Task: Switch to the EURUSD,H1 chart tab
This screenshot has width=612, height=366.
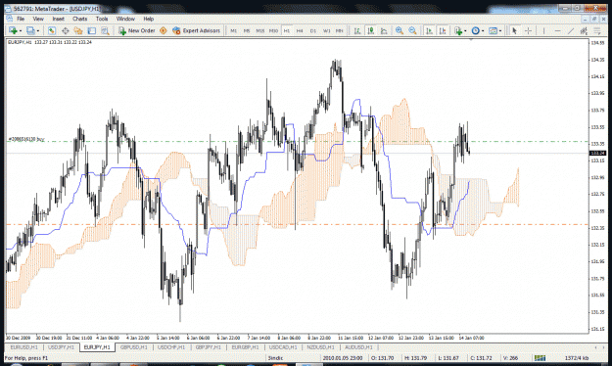Action: [24, 347]
